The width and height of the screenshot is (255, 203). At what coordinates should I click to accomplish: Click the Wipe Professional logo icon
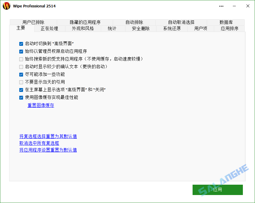[x=6, y=6]
